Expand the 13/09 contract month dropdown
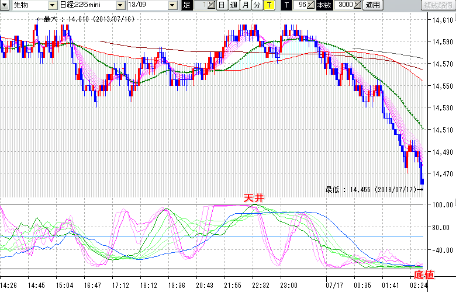This screenshot has height=292, width=456. (172, 5)
